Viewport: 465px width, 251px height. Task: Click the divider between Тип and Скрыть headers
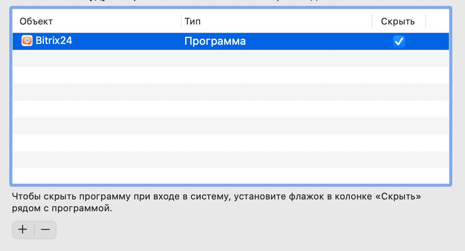[372, 22]
